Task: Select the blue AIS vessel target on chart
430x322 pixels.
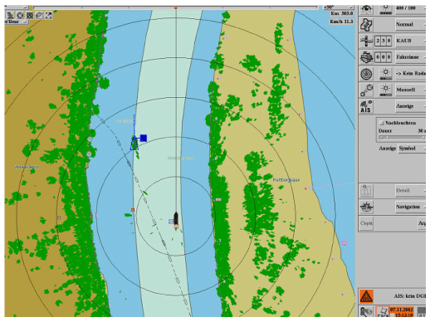Action: [134, 144]
